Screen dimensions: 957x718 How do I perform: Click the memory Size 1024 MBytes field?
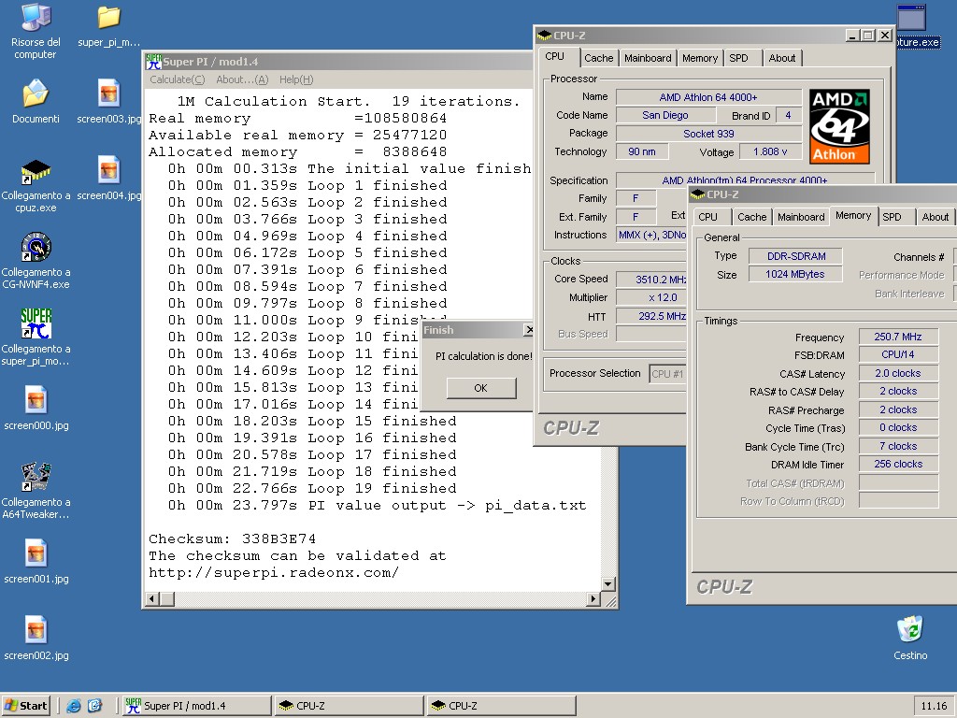(x=796, y=275)
